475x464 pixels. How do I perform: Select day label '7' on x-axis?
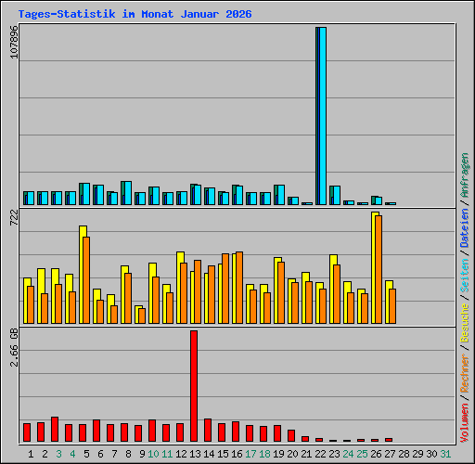tap(114, 454)
